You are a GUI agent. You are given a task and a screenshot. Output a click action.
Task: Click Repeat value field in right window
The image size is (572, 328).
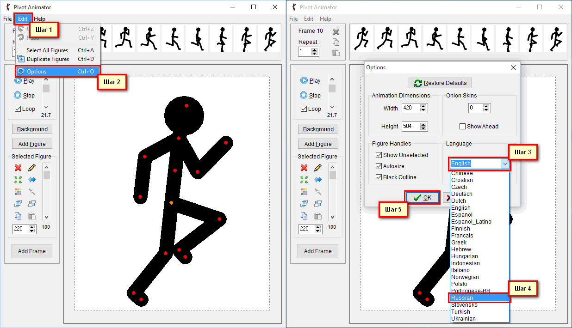coord(305,52)
